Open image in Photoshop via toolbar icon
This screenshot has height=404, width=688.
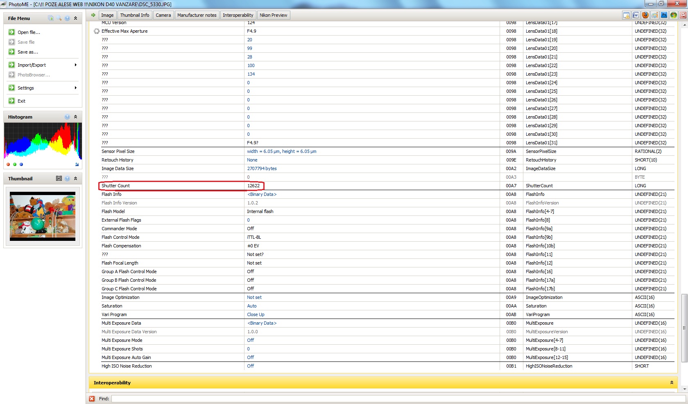[x=664, y=15]
